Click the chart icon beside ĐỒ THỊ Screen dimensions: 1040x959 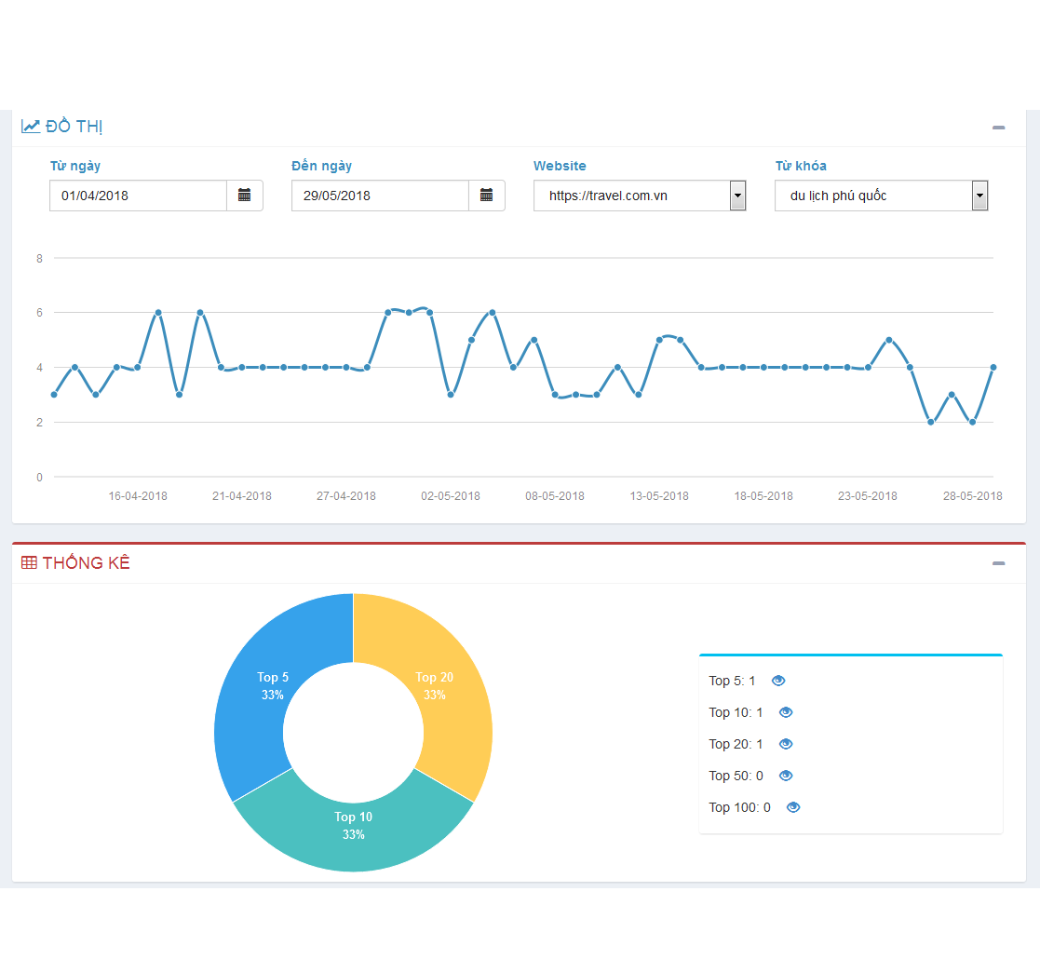[x=31, y=126]
